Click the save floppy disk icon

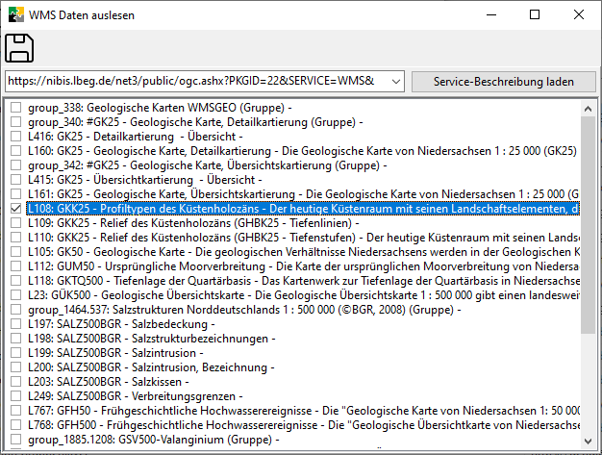20,47
